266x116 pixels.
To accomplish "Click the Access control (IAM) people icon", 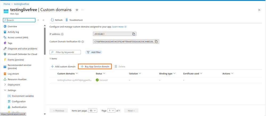I will pos(5,38).
